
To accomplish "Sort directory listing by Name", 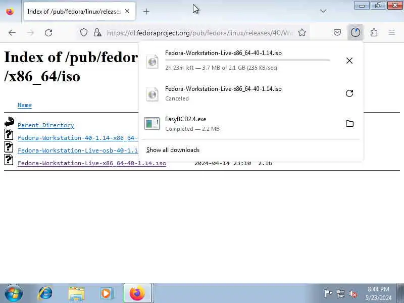I will click(x=24, y=105).
